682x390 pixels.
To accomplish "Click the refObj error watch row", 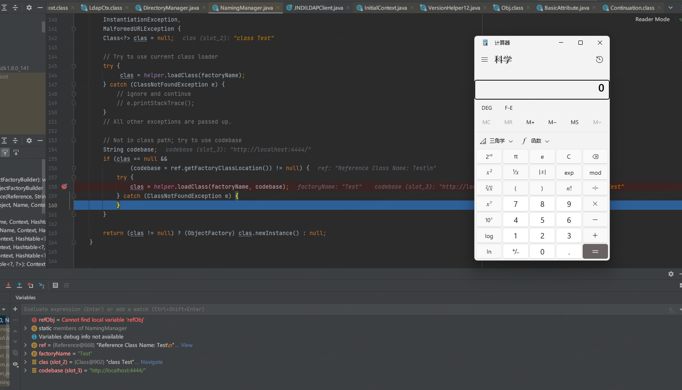I will click(x=351, y=320).
